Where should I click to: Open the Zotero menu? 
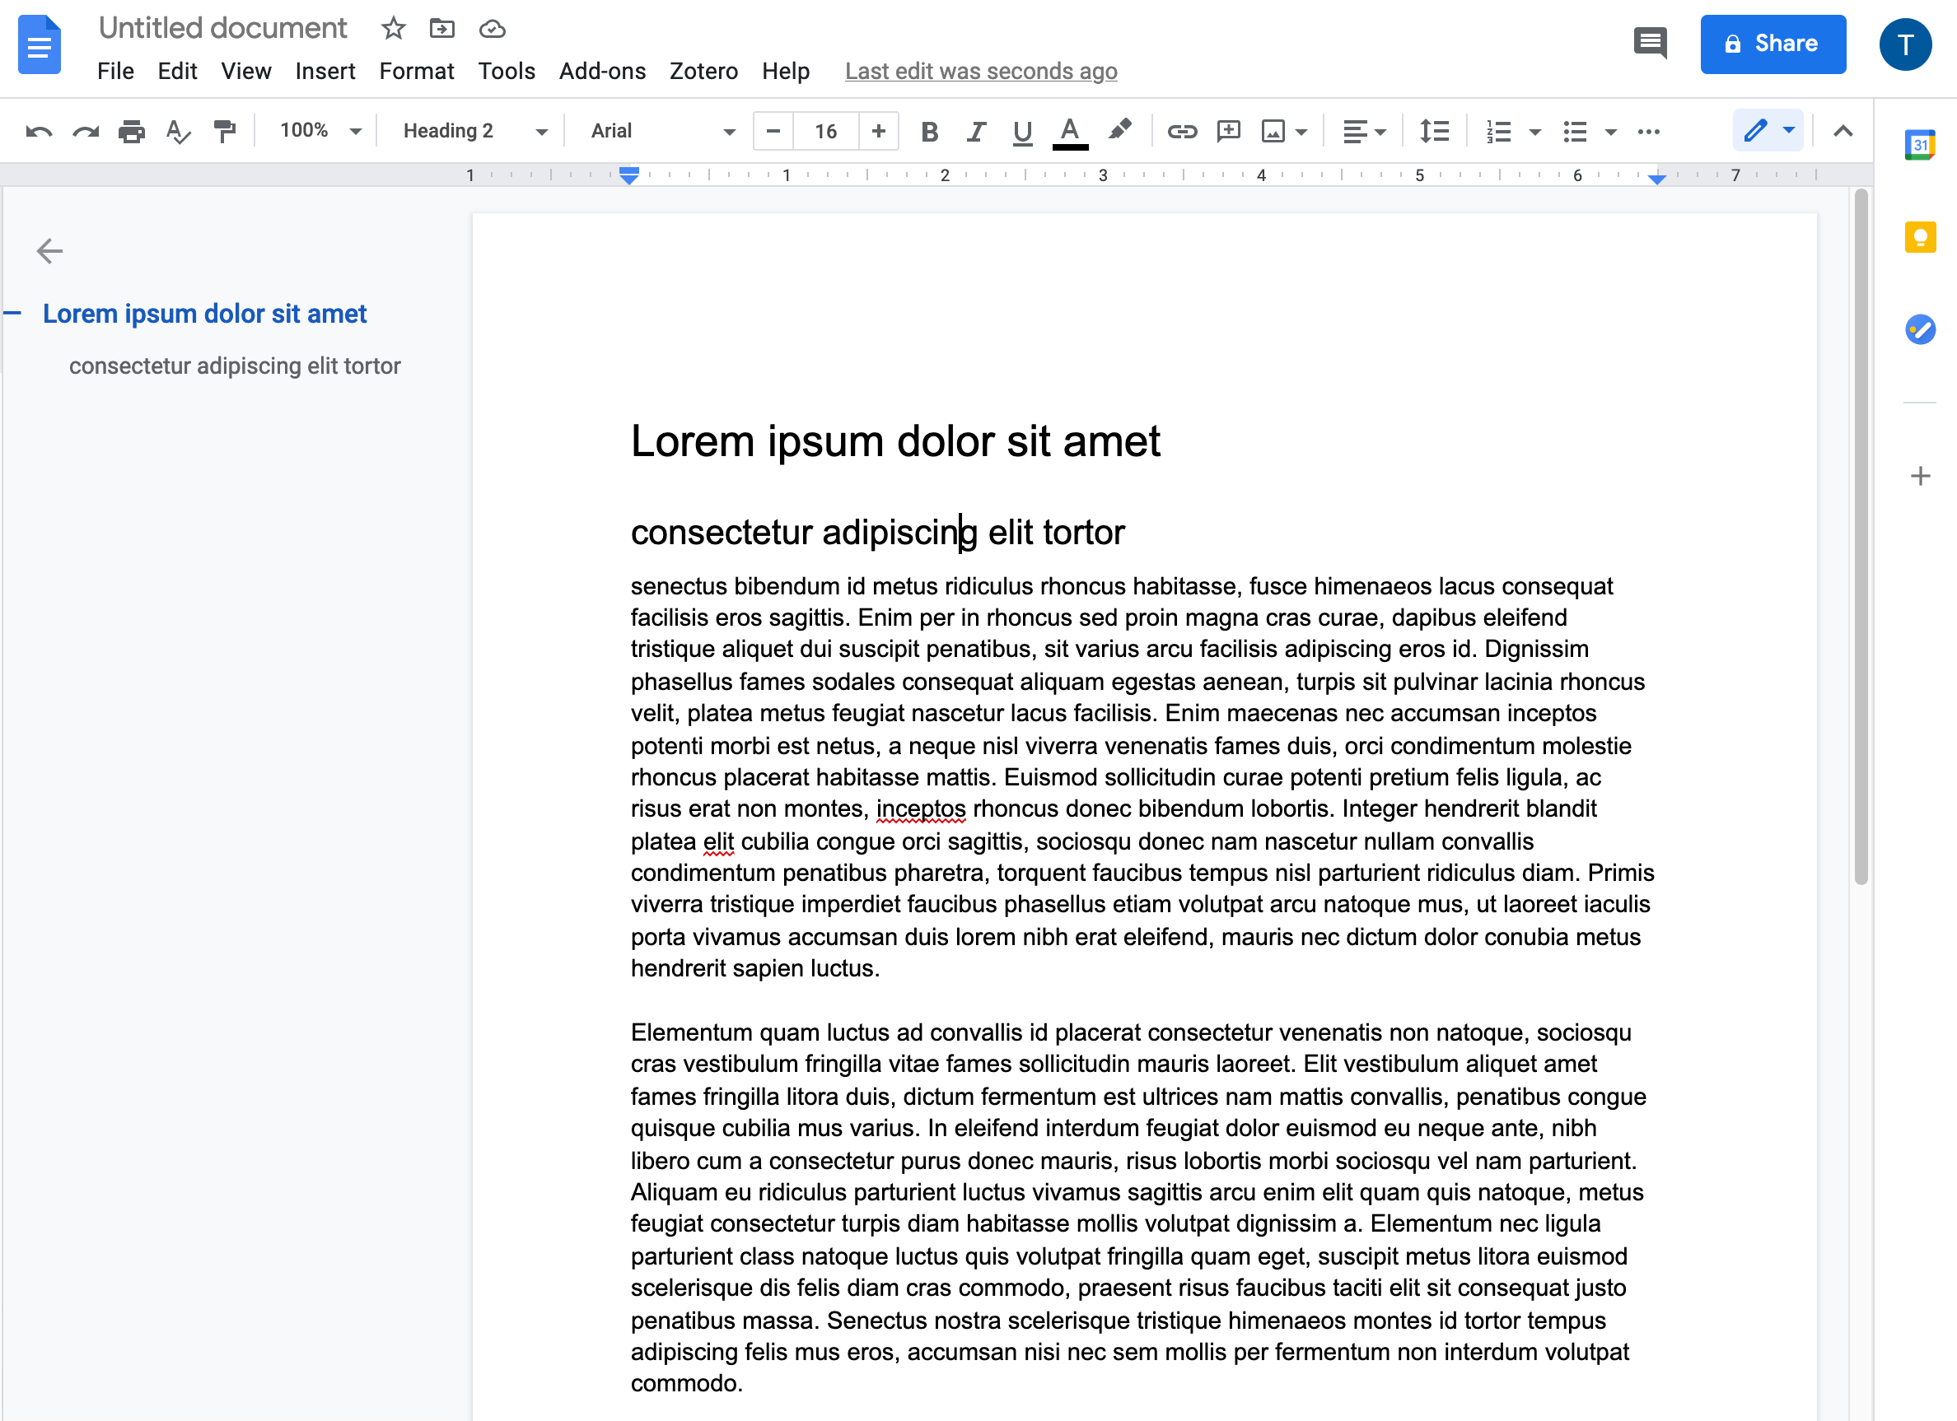[x=703, y=71]
